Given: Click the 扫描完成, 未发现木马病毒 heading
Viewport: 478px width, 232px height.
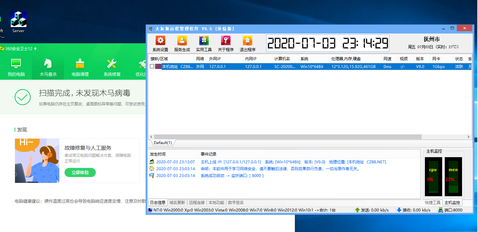Looking at the screenshot, I should pyautogui.click(x=85, y=93).
